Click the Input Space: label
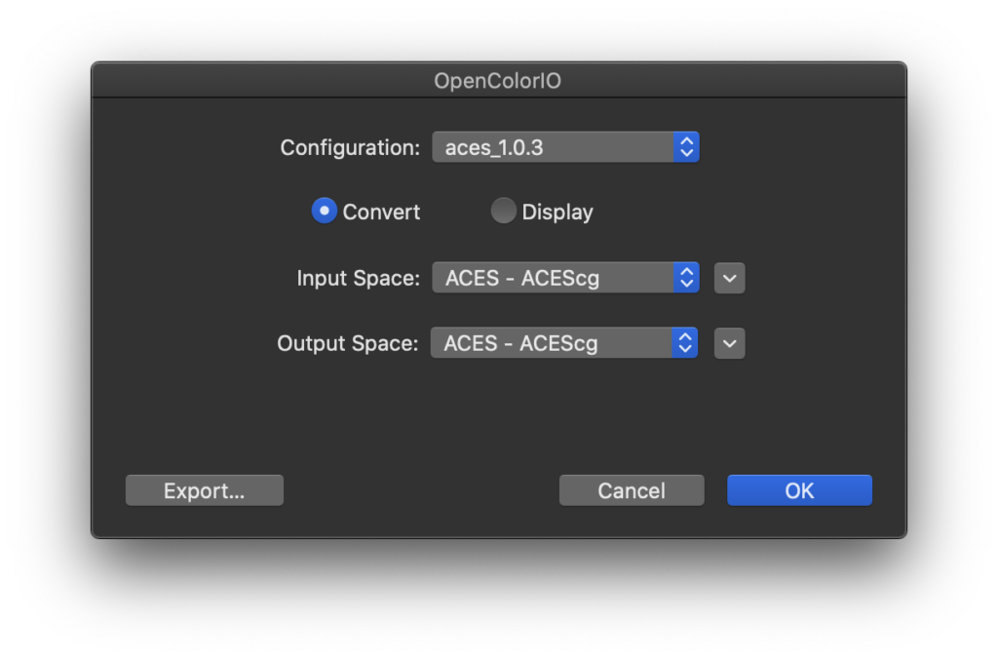The height and width of the screenshot is (659, 998). pos(358,278)
